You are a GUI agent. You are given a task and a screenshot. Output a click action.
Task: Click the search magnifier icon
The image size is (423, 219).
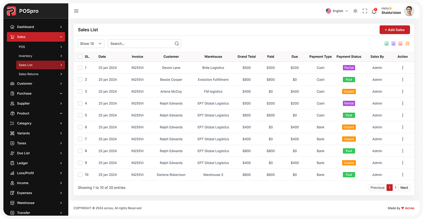pos(177,44)
